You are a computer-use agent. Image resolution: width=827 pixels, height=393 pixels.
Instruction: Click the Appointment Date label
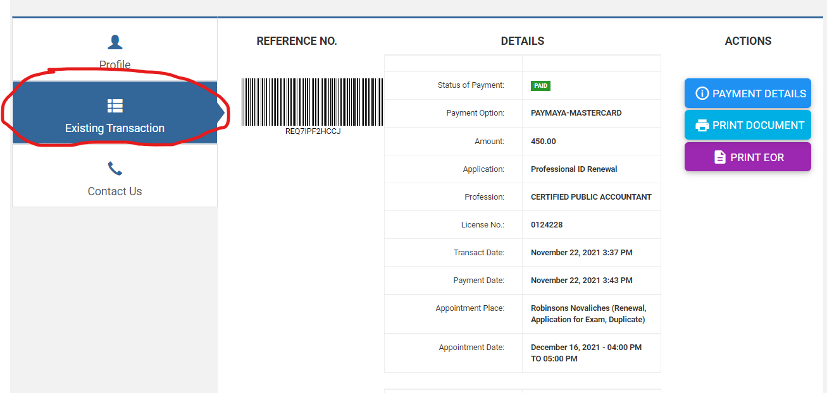472,348
